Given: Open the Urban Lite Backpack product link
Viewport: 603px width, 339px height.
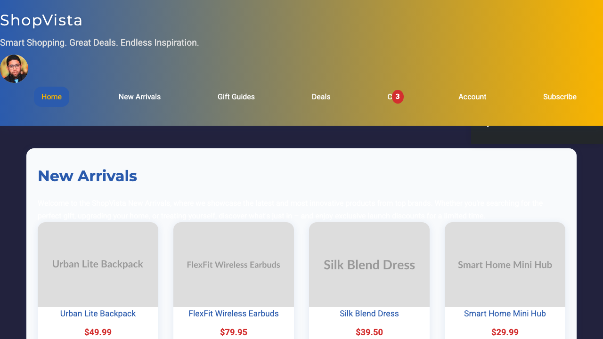Looking at the screenshot, I should tap(98, 314).
